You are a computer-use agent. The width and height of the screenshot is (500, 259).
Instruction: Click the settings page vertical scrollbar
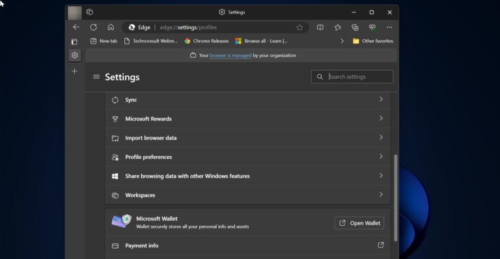pos(396,198)
